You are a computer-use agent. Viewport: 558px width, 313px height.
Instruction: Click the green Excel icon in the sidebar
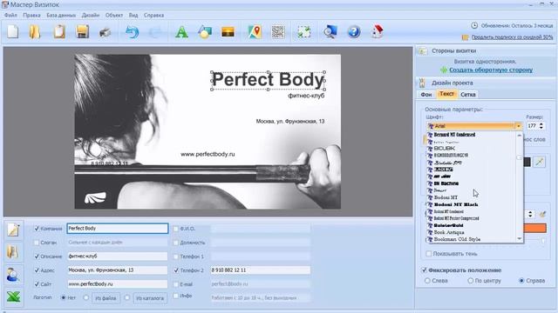pyautogui.click(x=13, y=297)
